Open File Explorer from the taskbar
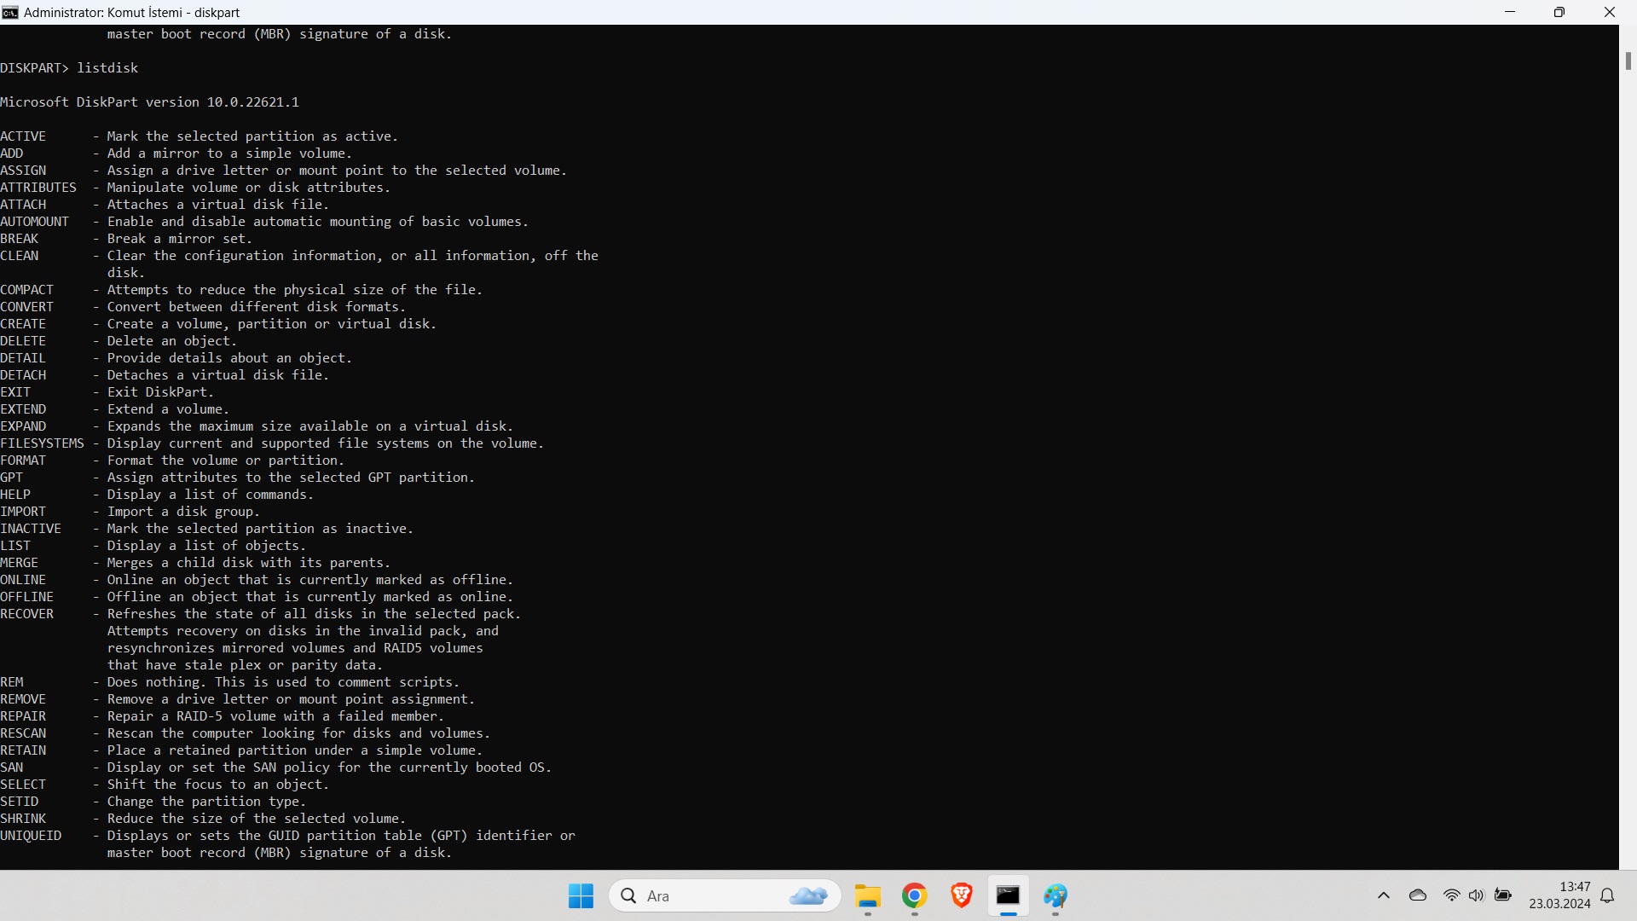This screenshot has width=1637, height=921. [x=868, y=895]
